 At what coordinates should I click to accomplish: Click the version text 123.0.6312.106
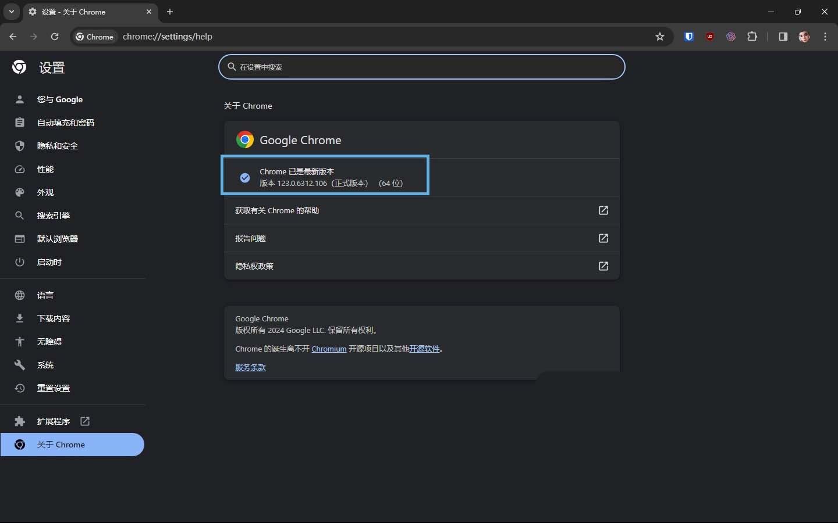tap(302, 183)
